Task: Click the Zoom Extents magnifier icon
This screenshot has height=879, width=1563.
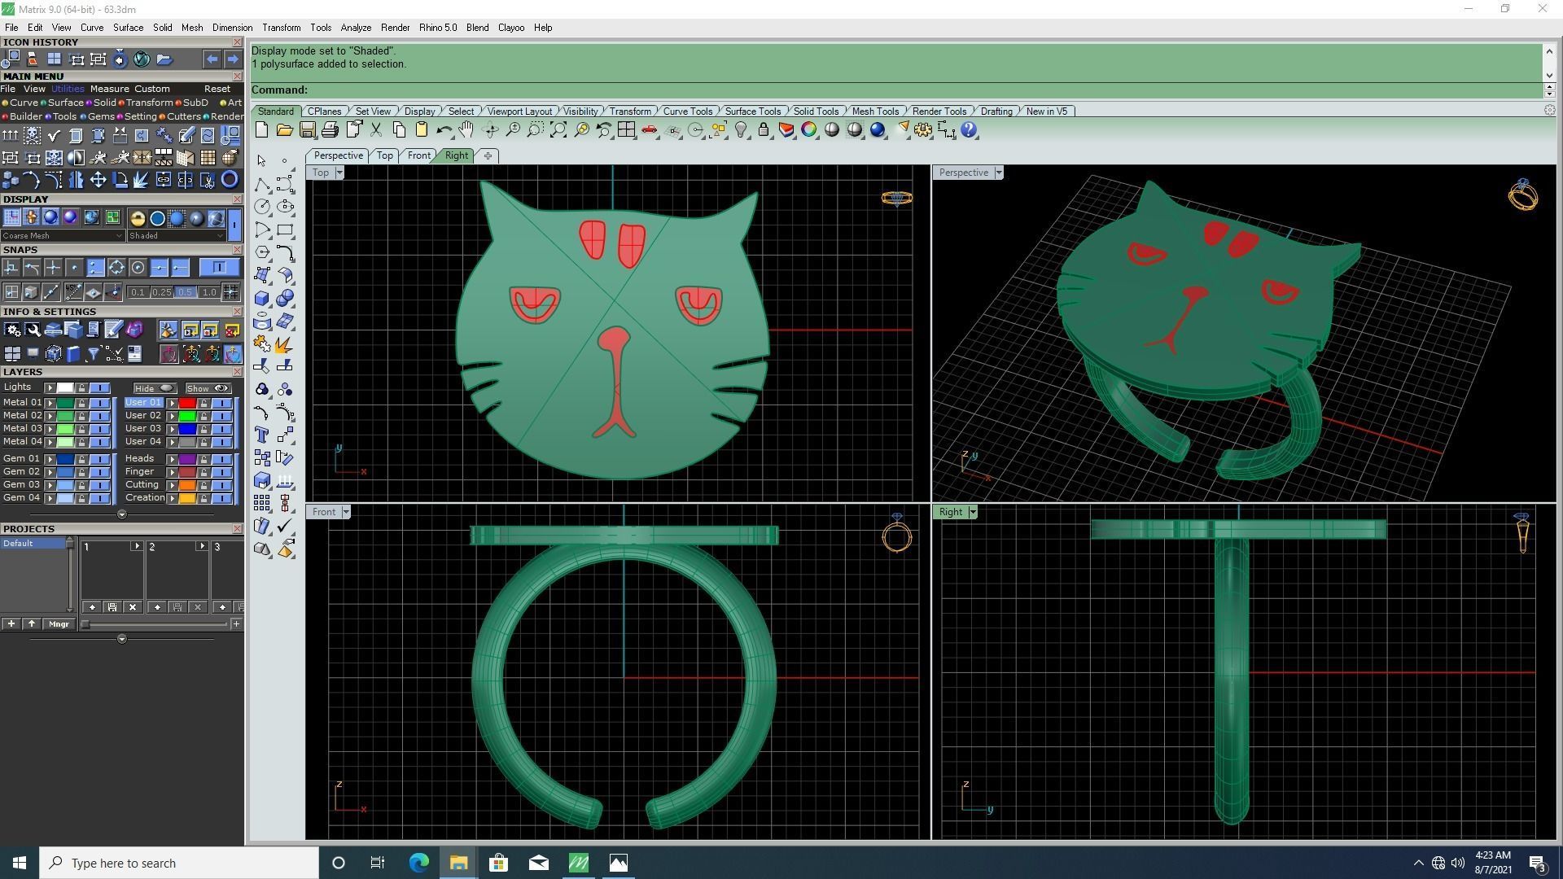Action: (x=558, y=130)
